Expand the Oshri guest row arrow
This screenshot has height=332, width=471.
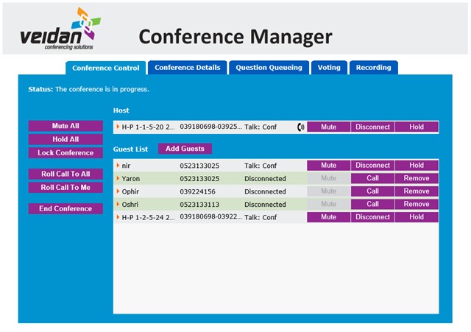(118, 205)
